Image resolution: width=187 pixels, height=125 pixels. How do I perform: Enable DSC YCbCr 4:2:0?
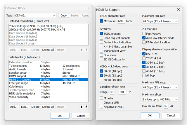144,58
